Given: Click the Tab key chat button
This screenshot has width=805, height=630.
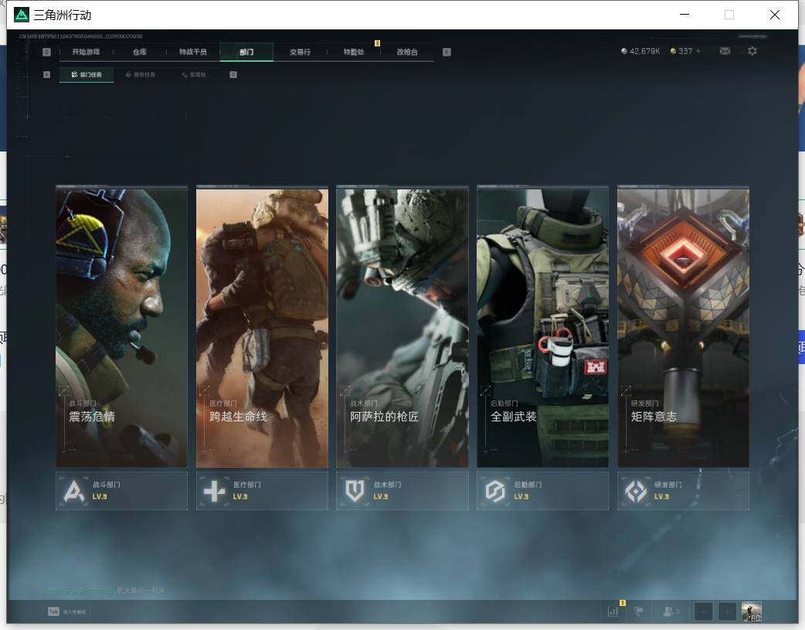Looking at the screenshot, I should [66, 611].
